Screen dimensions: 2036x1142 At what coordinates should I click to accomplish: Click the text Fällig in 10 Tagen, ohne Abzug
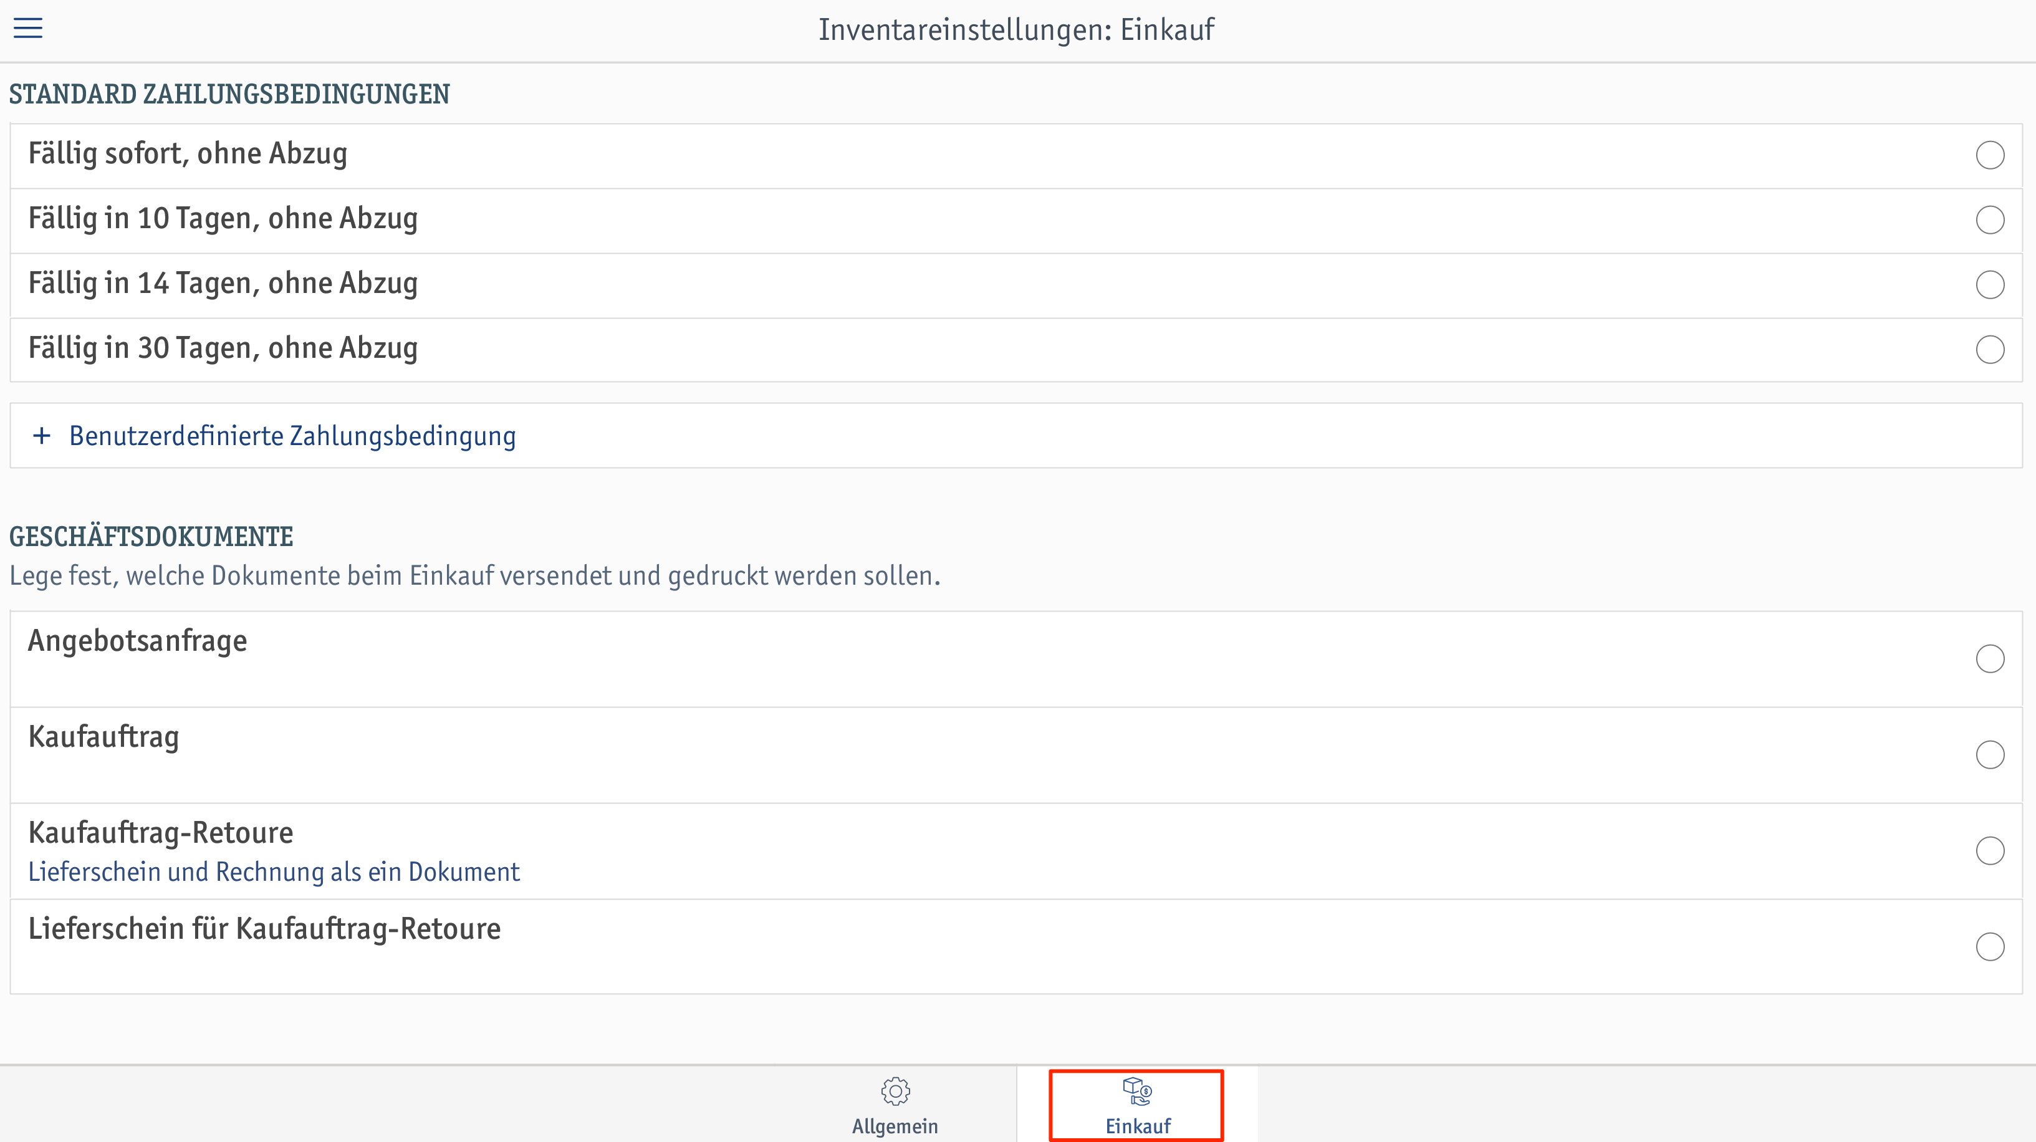[x=223, y=219]
